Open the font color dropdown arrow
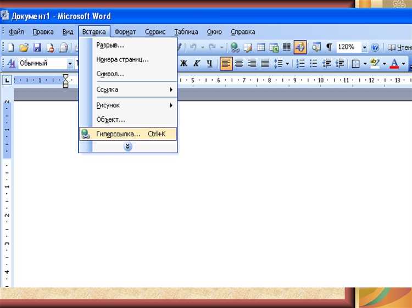The image size is (412, 308). 403,64
